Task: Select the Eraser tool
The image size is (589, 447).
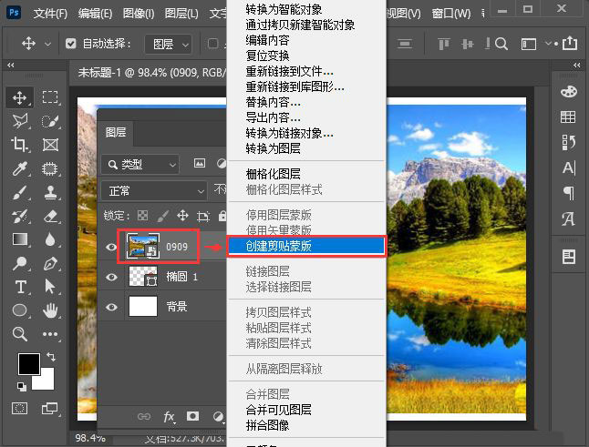Action: (x=50, y=216)
